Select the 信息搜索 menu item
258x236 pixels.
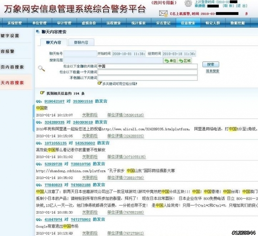pyautogui.click(x=188, y=23)
